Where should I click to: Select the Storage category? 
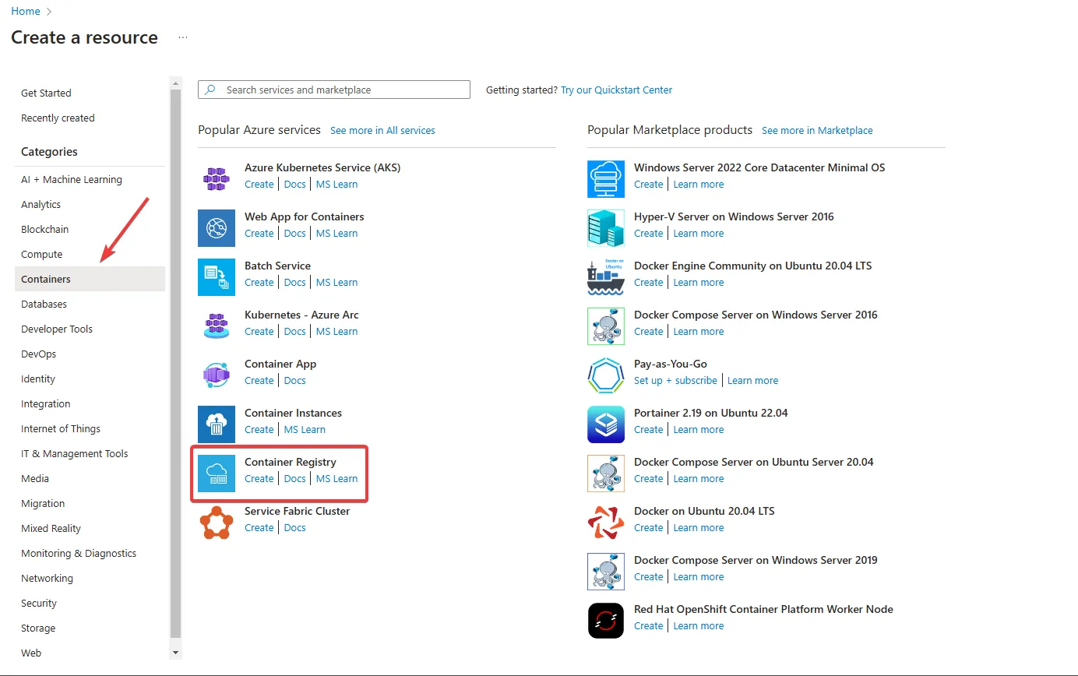90,628
